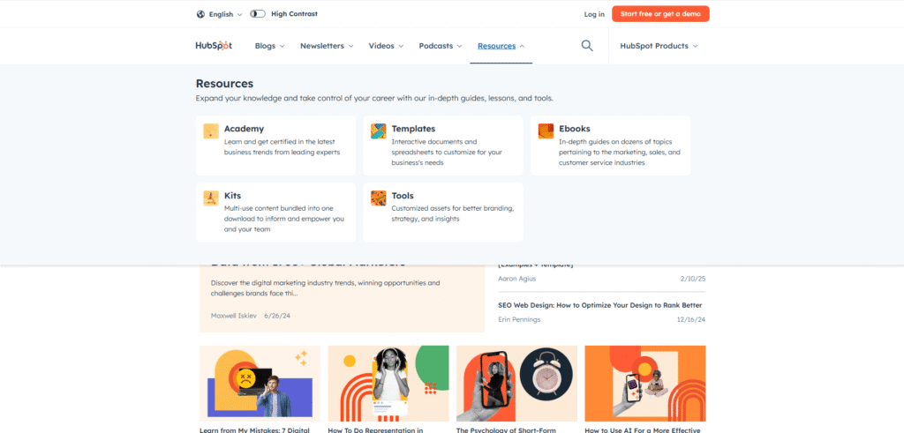Expand the Blogs menu
Screen dimensions: 904x433
(x=270, y=46)
